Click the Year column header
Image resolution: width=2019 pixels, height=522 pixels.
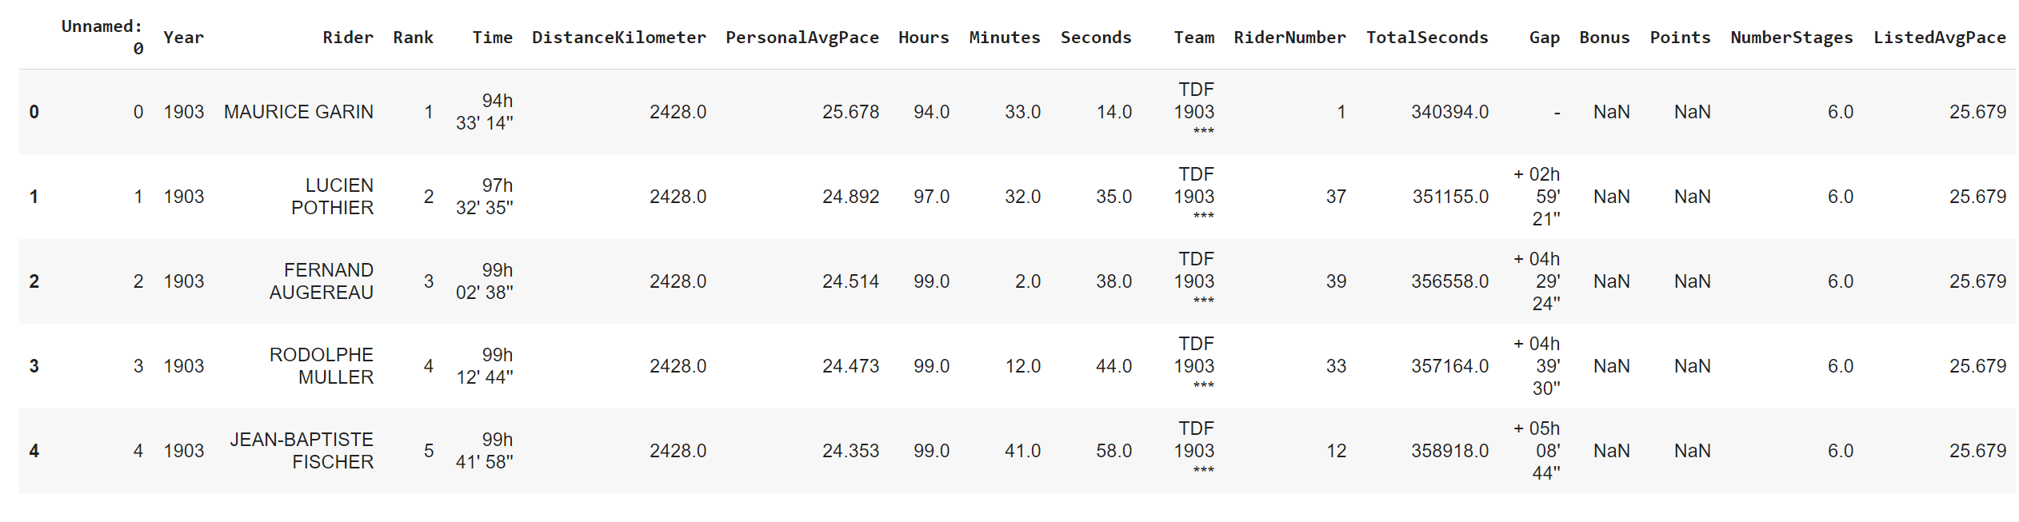click(x=183, y=38)
